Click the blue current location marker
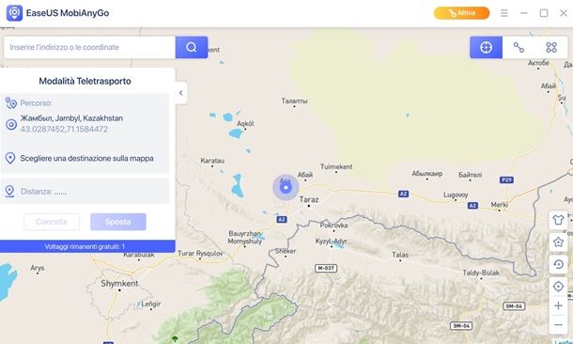This screenshot has width=573, height=344. coord(286,188)
